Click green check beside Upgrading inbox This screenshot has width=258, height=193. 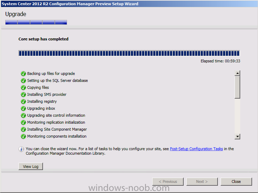[x=23, y=109]
